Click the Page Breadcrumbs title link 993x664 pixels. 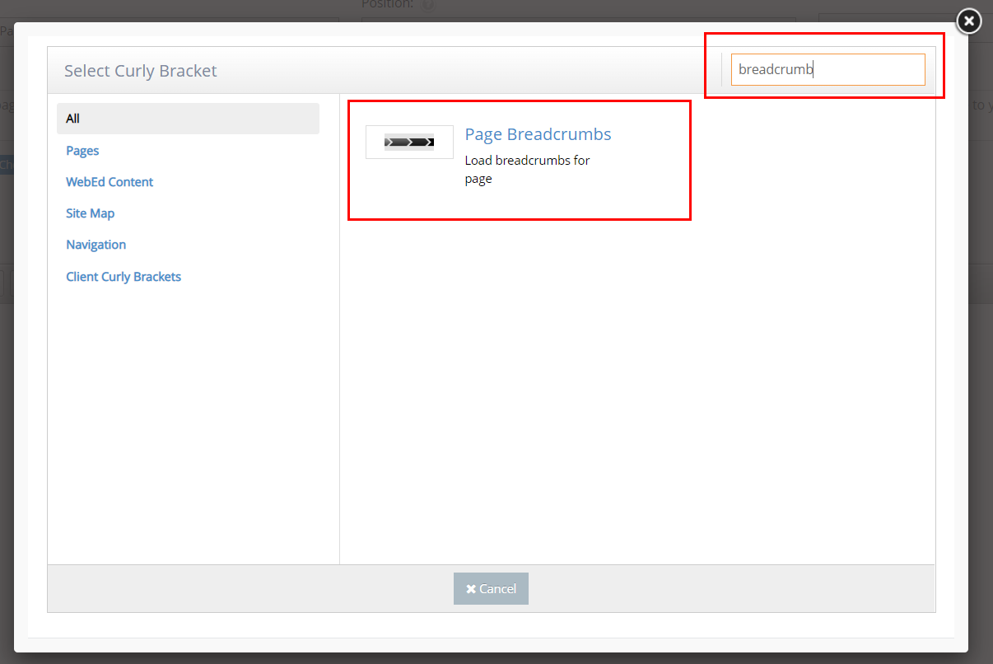coord(538,134)
